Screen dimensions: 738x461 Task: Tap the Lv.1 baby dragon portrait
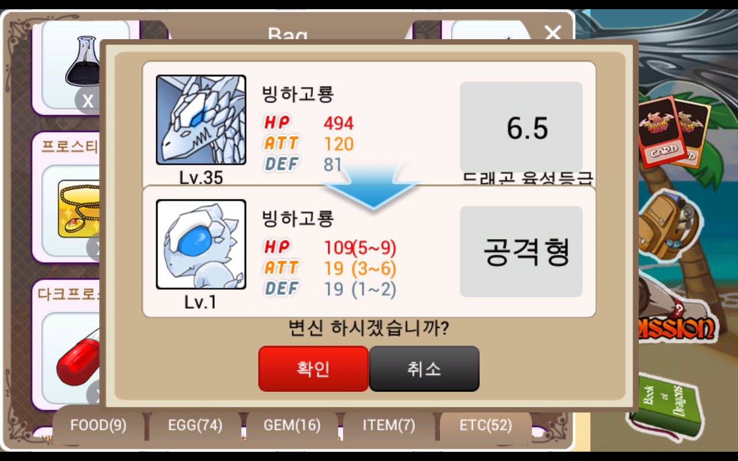201,244
